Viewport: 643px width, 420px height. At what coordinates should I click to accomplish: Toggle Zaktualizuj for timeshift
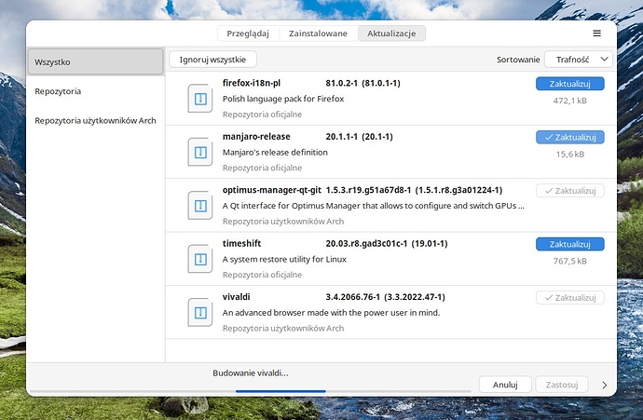click(569, 244)
